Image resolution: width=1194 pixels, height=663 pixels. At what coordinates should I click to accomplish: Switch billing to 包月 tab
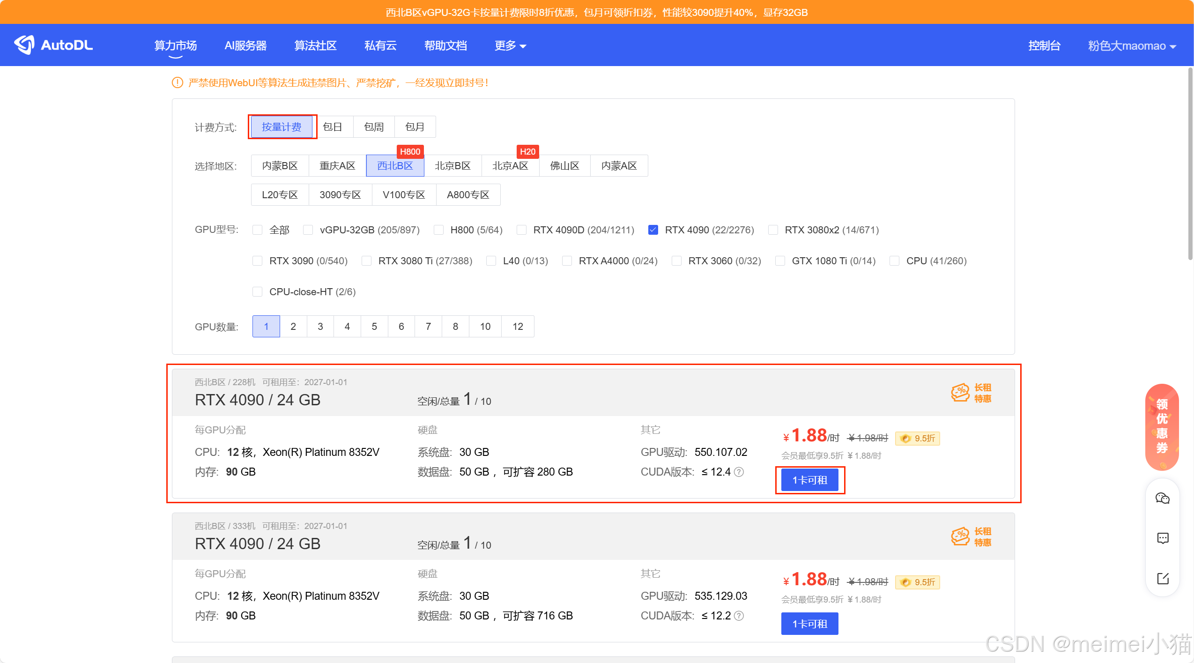[x=415, y=127]
